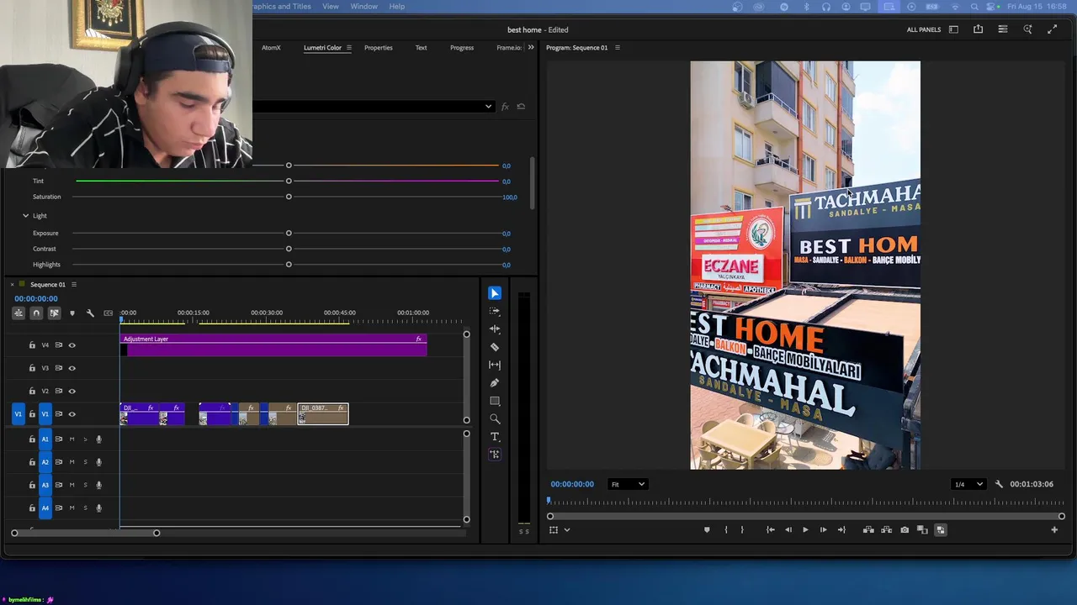Click Mark Out bracket in Program monitor

[x=742, y=530]
